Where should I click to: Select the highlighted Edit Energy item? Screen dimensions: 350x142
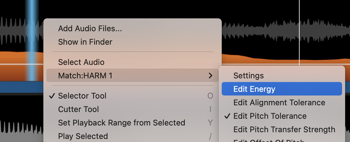[x=254, y=89]
